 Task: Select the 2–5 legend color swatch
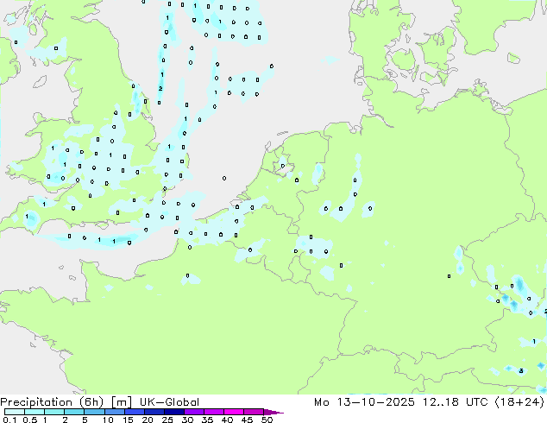click(74, 412)
